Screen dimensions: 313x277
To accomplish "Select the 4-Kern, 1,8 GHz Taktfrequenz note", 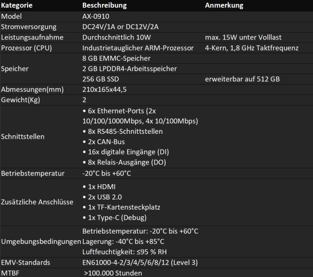I will point(252,48).
